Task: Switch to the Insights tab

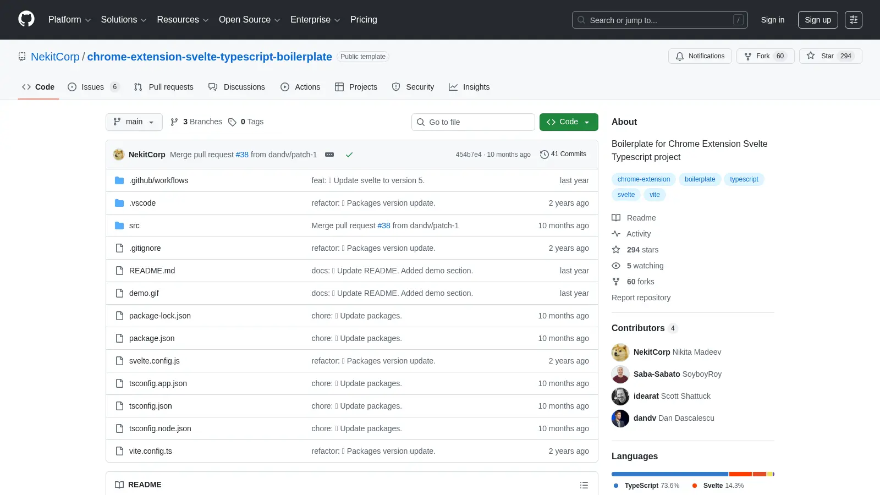Action: (x=469, y=87)
